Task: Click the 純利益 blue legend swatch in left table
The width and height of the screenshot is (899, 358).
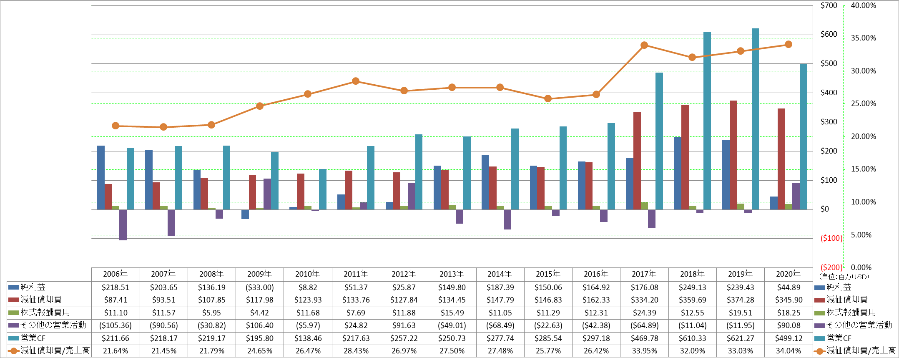Action: point(14,287)
